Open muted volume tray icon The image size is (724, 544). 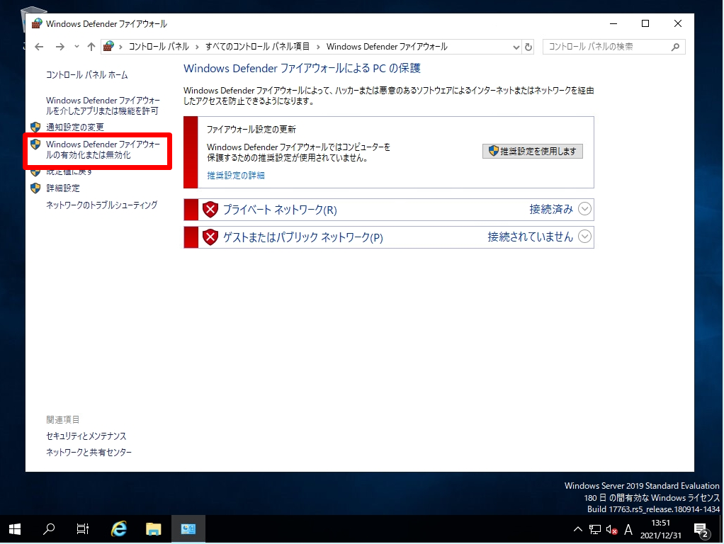[x=612, y=530]
